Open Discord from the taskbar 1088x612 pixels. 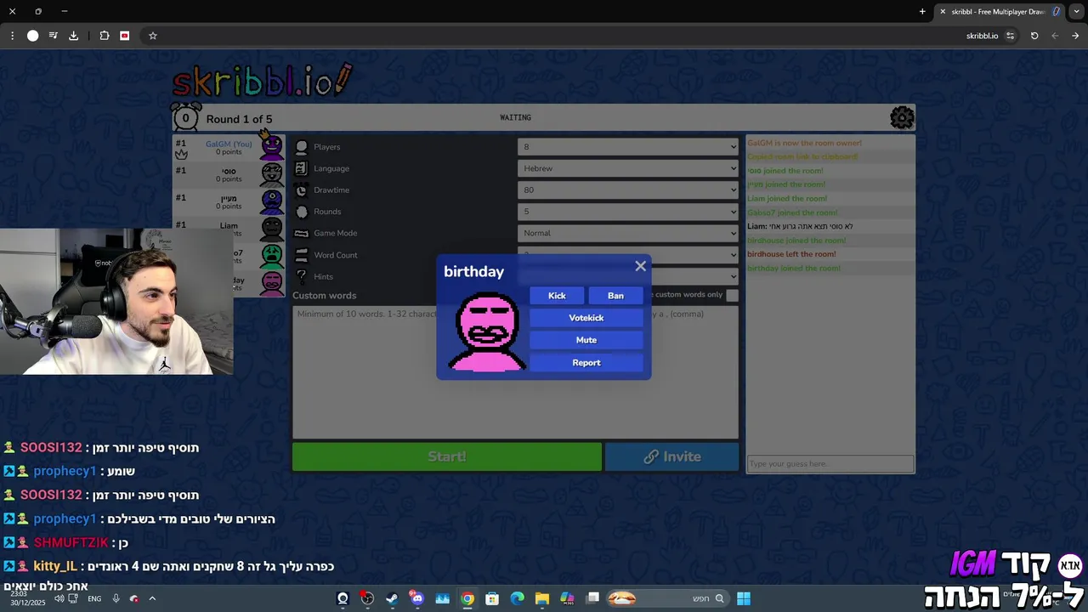tap(416, 598)
